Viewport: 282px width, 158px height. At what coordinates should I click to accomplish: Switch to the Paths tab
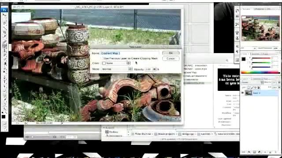266,79
